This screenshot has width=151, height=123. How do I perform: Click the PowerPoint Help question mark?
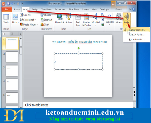[134, 9]
